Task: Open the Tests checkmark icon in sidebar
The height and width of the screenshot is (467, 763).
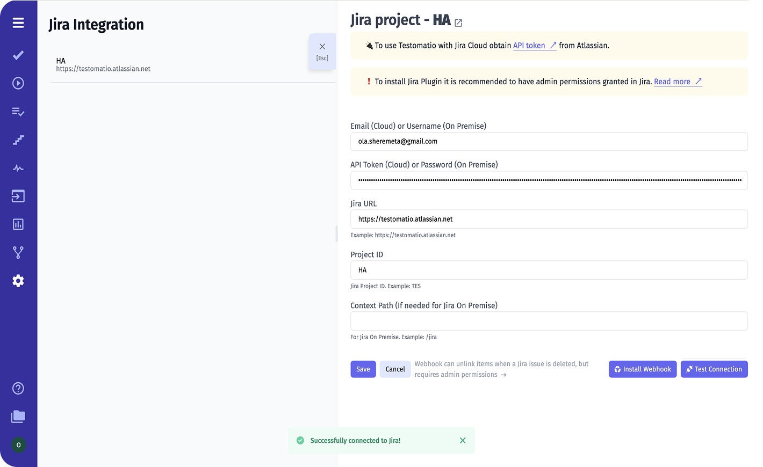Action: 18,55
